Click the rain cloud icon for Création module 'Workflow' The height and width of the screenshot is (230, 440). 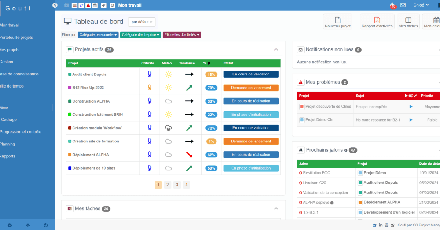[168, 128]
